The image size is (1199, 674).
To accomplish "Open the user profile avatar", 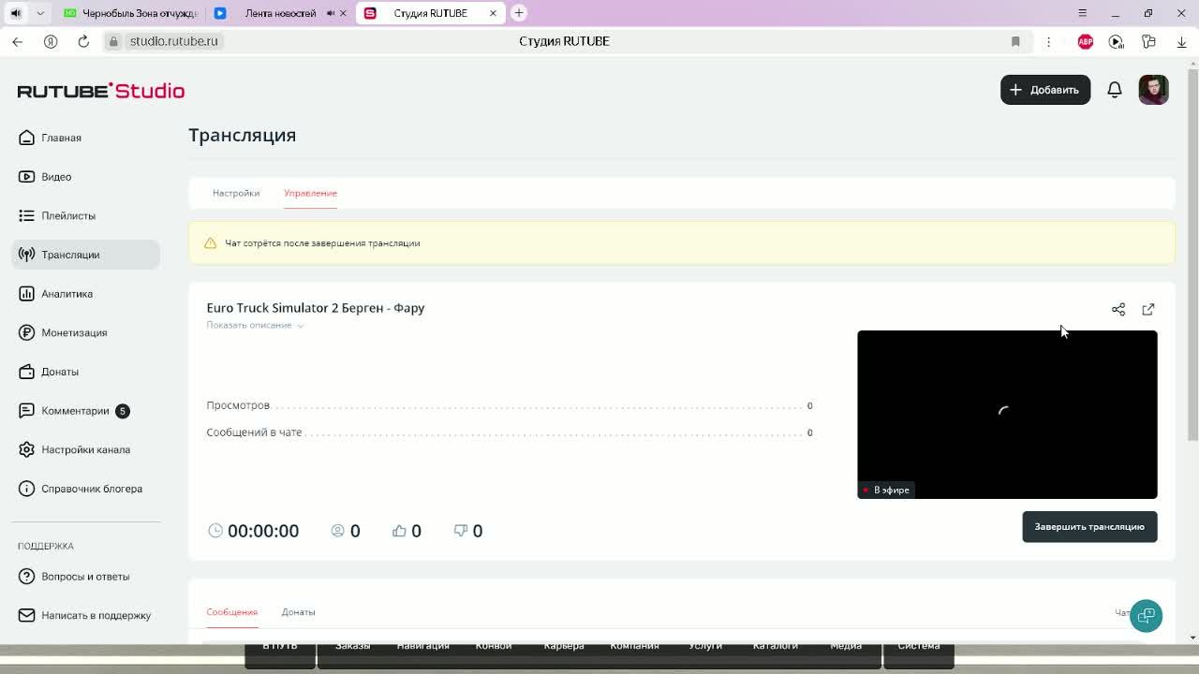I will tap(1153, 90).
